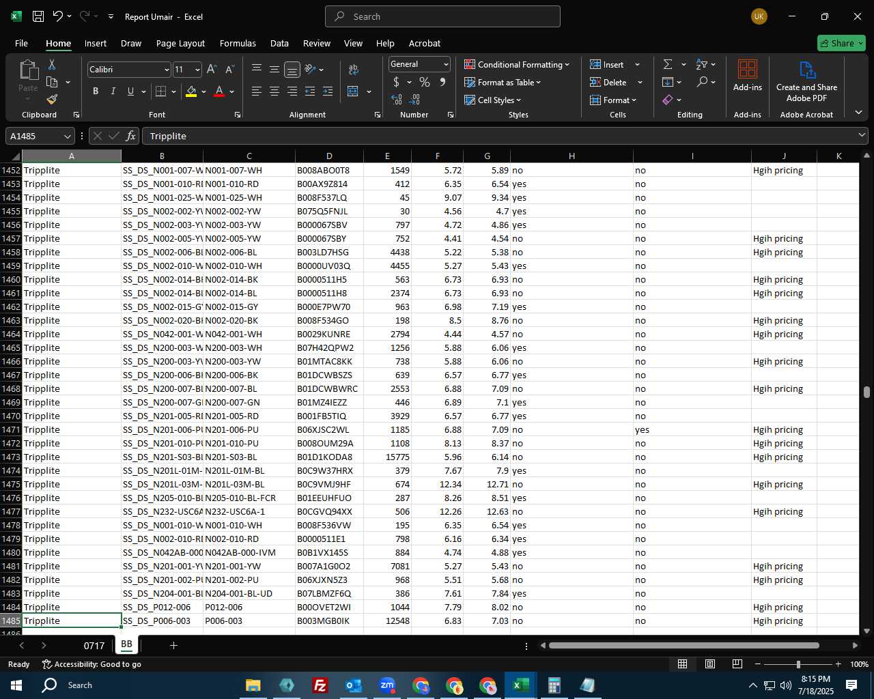Decrease font size with the smaller A icon
874x699 pixels.
(x=229, y=70)
